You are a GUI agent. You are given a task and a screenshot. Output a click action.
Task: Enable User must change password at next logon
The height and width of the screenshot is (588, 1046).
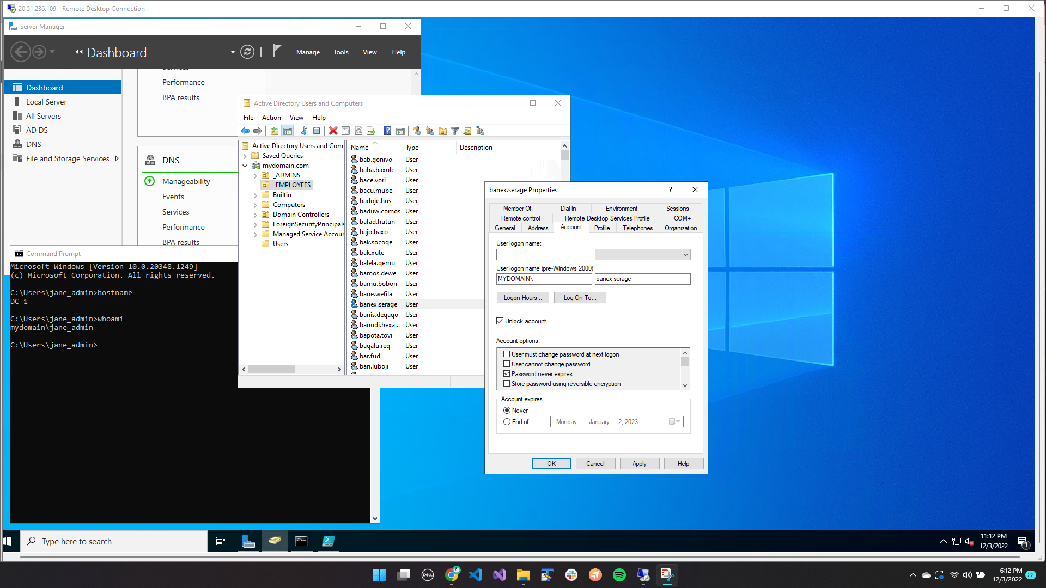tap(507, 354)
